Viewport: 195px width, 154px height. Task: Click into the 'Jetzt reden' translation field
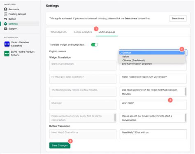pos(153,105)
